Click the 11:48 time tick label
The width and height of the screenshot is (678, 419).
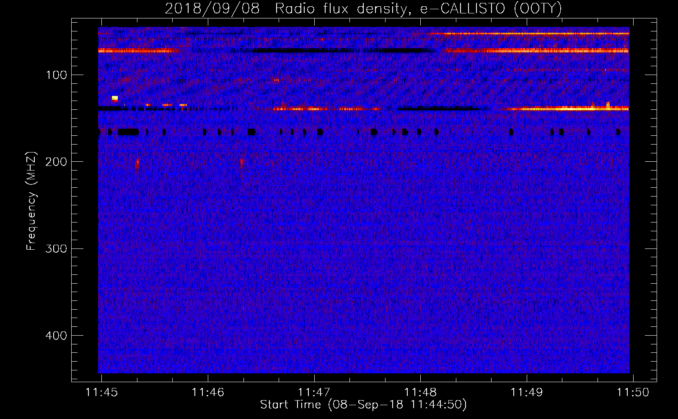[x=420, y=392]
